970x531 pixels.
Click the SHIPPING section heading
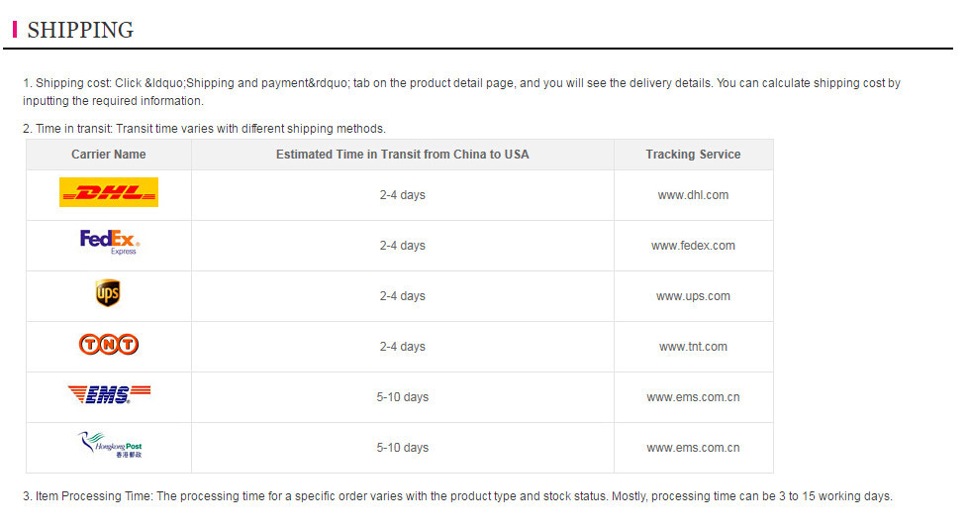pyautogui.click(x=80, y=30)
